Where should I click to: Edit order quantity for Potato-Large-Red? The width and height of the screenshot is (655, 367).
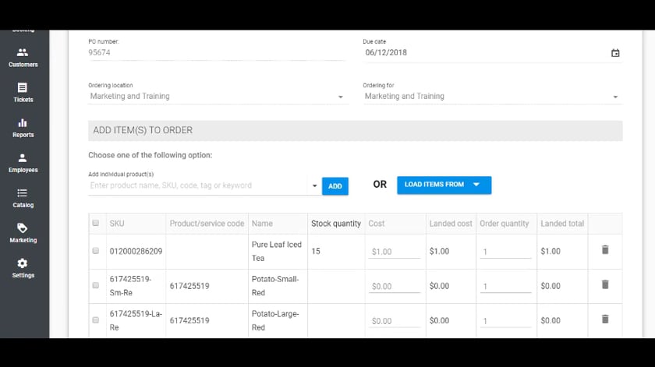click(505, 321)
